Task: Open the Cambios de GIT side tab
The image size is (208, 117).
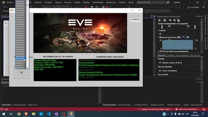Action: pos(205,43)
